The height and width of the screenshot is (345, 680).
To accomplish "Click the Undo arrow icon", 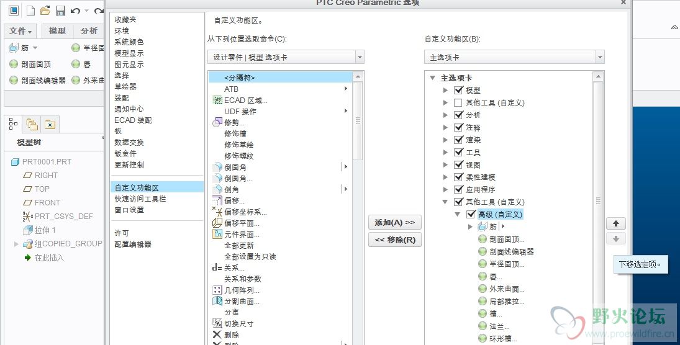I will tap(76, 11).
